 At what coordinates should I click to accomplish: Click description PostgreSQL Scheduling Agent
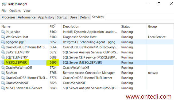pyautogui.click(x=90, y=42)
